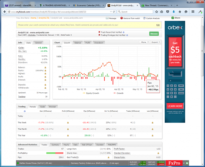This screenshot has width=205, height=167.
Task: Click the Home breadcrumb link
Action: tap(33, 18)
